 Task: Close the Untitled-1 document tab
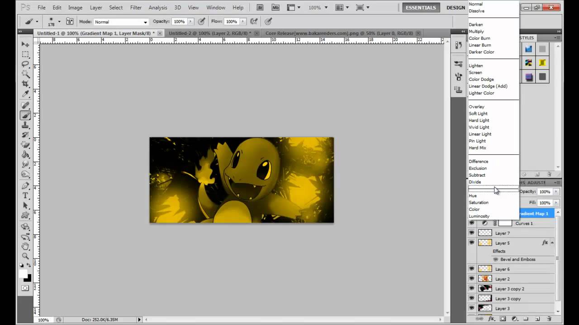tap(160, 33)
